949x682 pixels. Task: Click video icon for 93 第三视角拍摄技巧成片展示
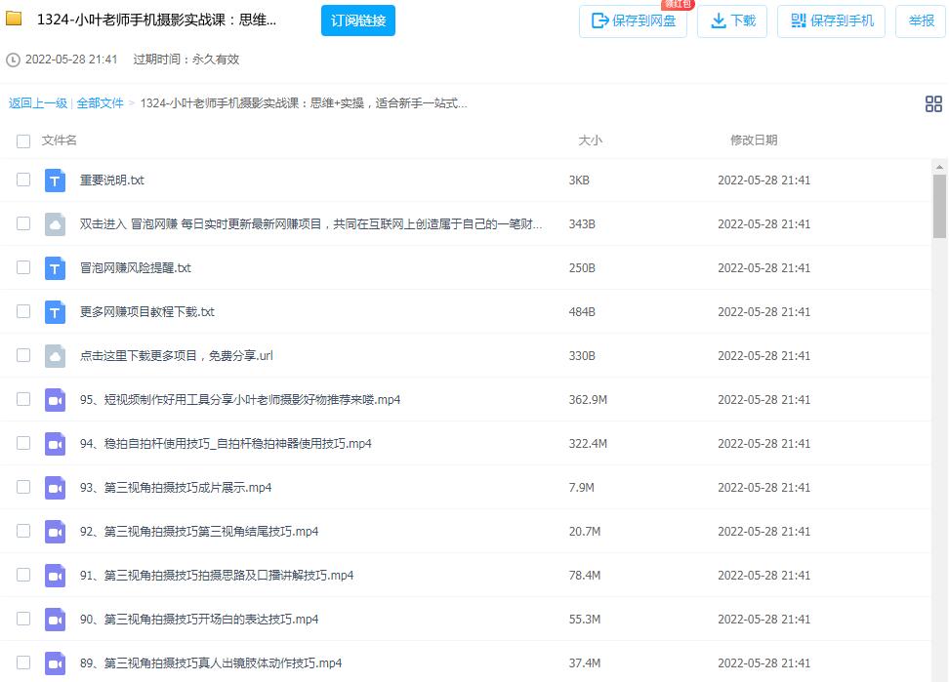click(x=55, y=488)
